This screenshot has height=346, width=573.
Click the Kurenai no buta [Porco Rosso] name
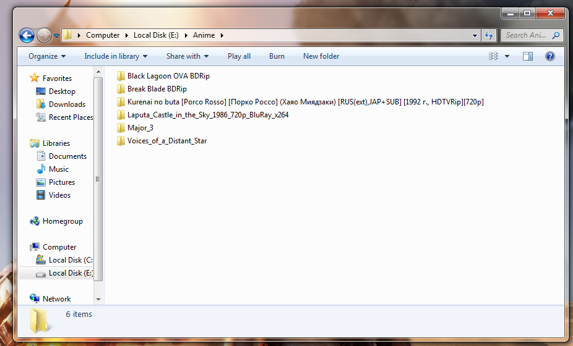[x=306, y=102]
